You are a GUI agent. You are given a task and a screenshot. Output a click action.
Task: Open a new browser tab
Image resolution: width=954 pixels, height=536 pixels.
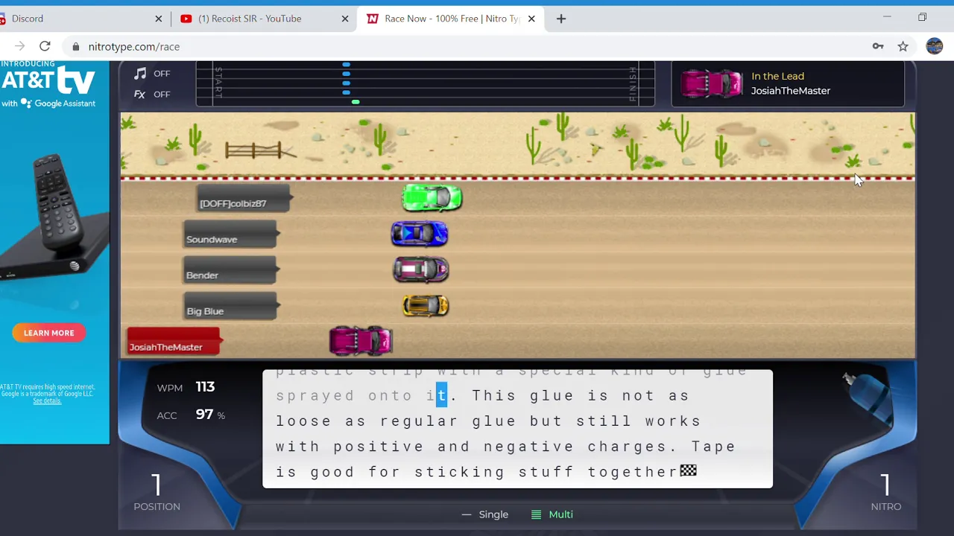click(x=561, y=19)
